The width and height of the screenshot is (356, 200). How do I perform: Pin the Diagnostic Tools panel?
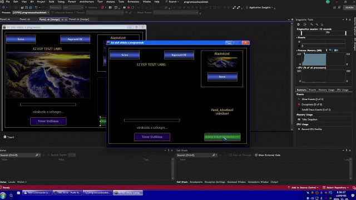point(347,20)
